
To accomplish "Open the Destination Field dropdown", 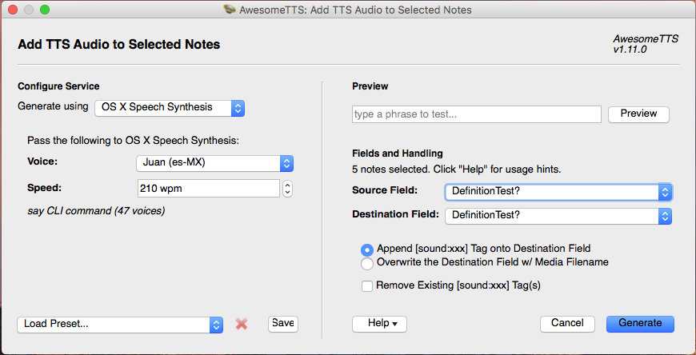I will 558,216.
